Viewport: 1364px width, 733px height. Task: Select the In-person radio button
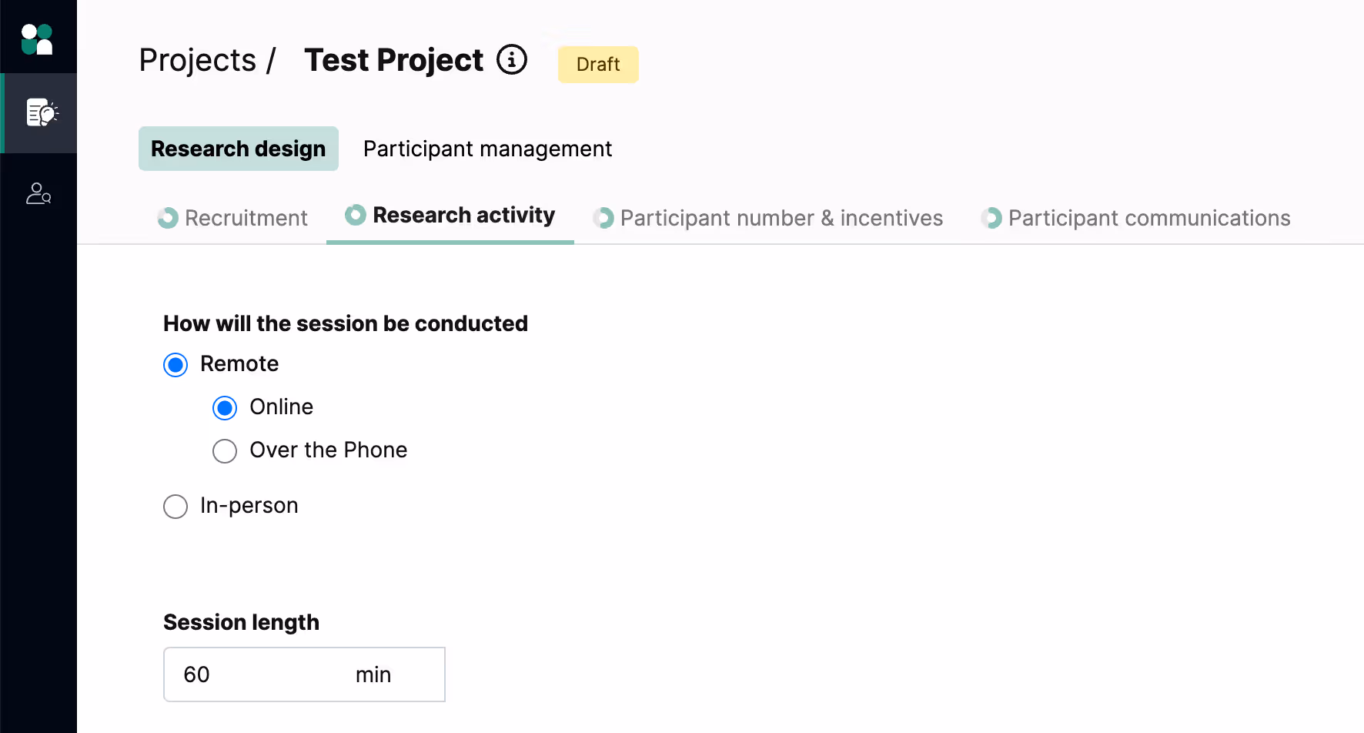pos(176,506)
